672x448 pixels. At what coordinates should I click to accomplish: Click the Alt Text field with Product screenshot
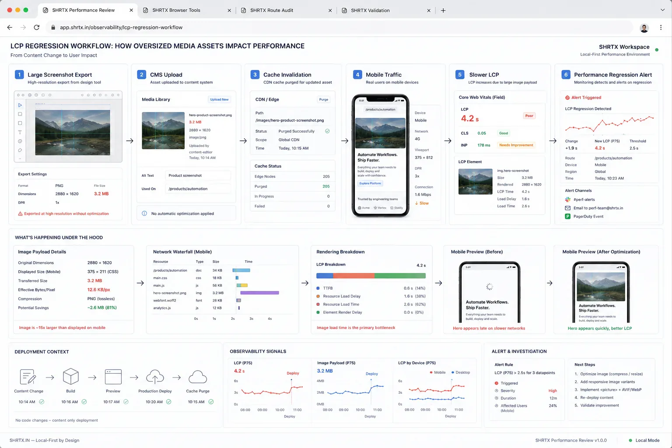coord(197,175)
